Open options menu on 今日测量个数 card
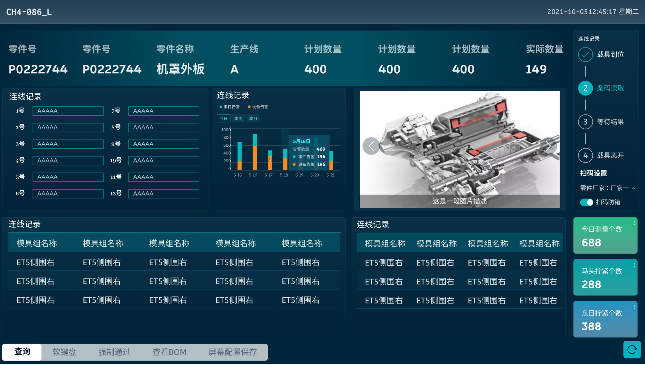 [634, 223]
